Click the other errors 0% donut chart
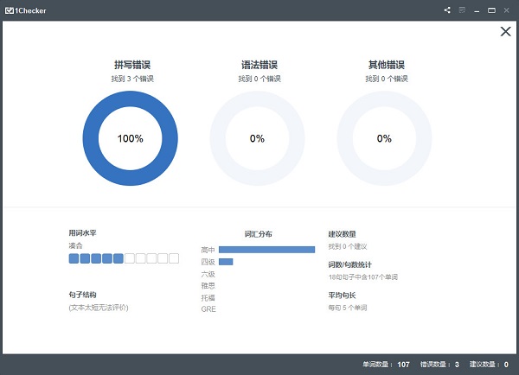The image size is (519, 375). point(384,138)
